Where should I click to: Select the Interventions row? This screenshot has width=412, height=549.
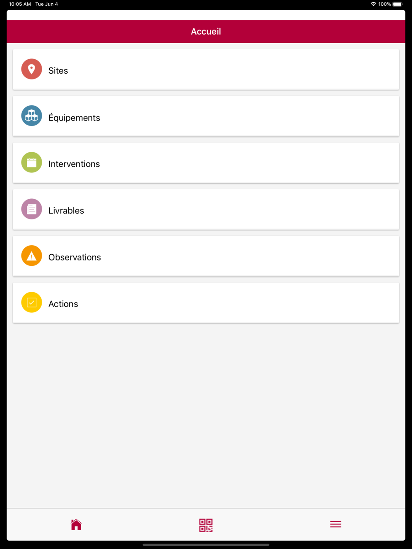206,163
